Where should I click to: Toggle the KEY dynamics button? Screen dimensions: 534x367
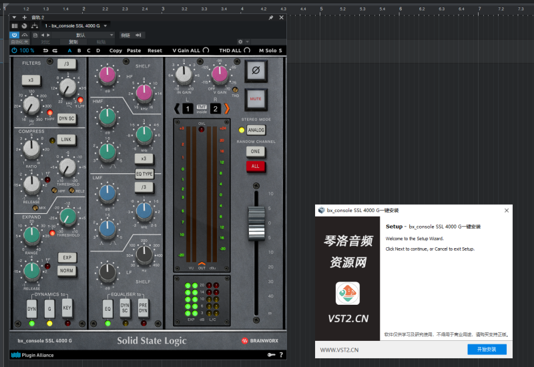coord(67,308)
